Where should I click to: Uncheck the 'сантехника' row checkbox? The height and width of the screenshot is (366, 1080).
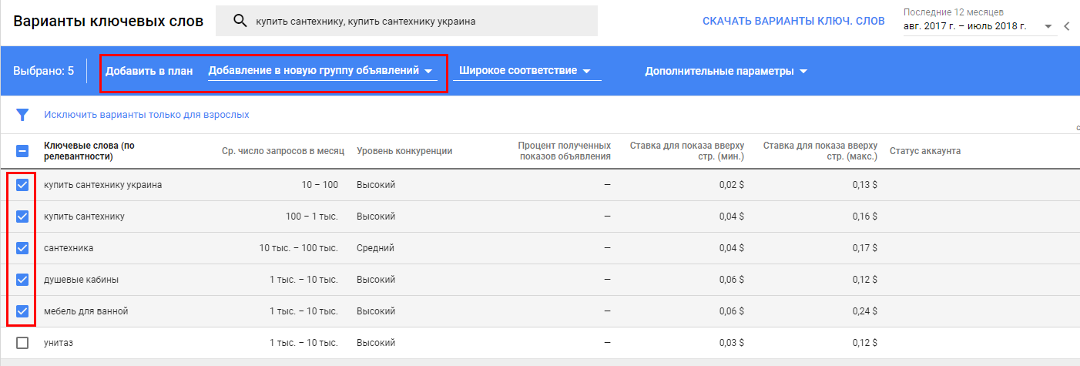(23, 248)
